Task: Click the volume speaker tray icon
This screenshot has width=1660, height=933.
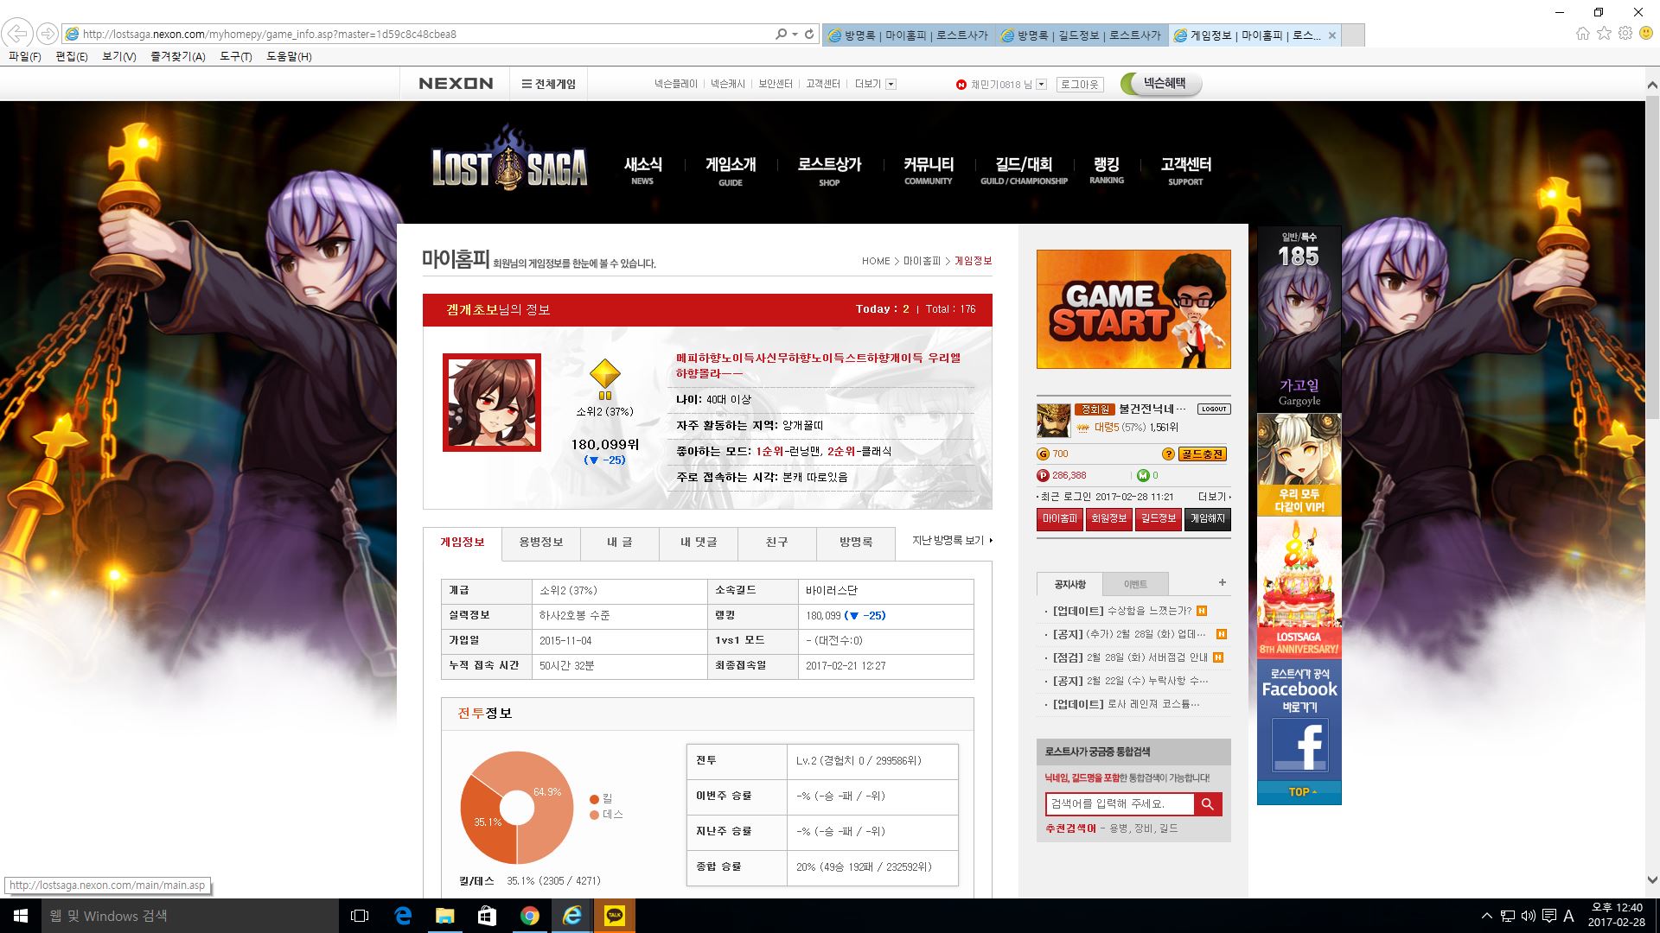Action: point(1528,916)
